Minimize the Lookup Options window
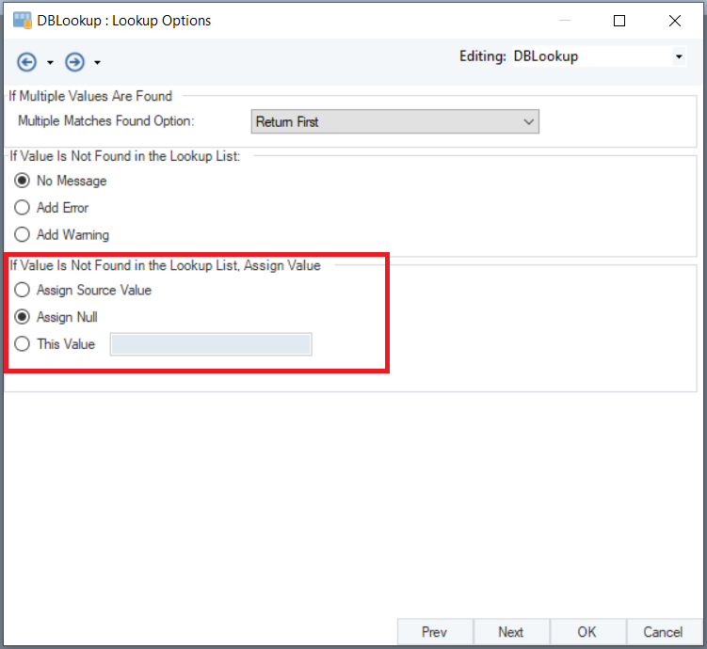The height and width of the screenshot is (649, 707). [x=564, y=21]
